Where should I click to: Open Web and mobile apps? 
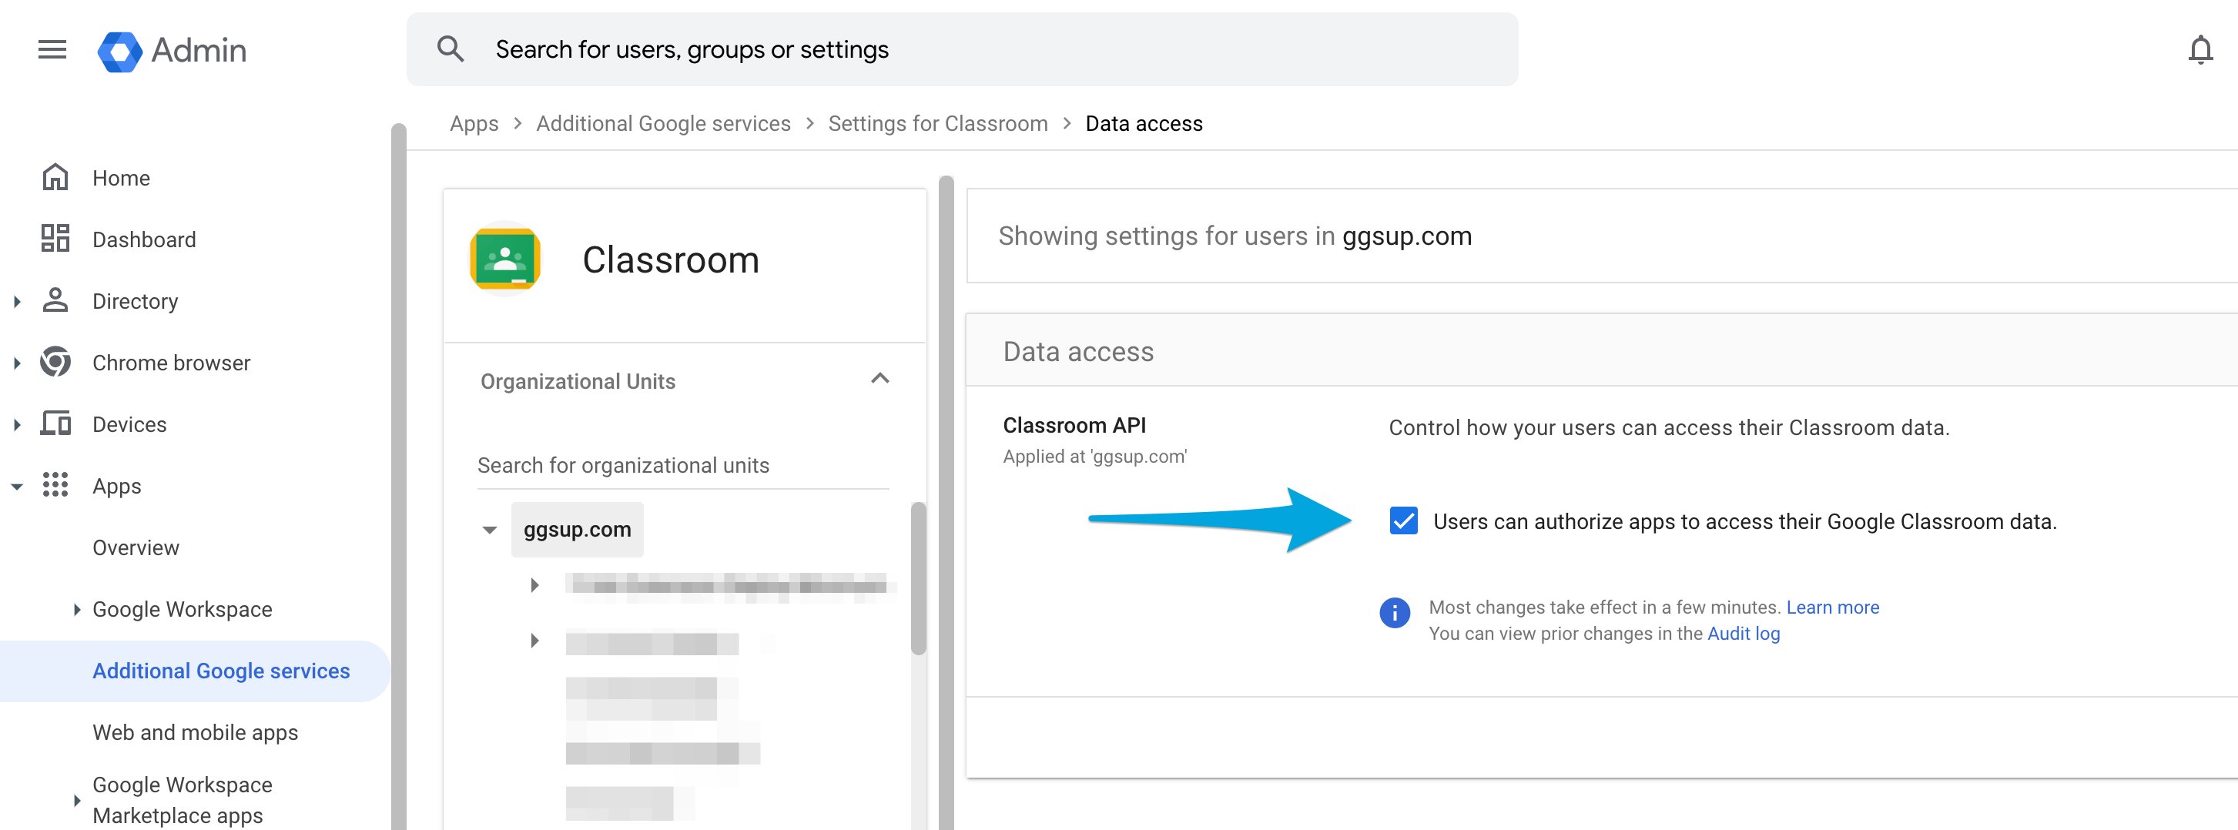click(x=196, y=733)
